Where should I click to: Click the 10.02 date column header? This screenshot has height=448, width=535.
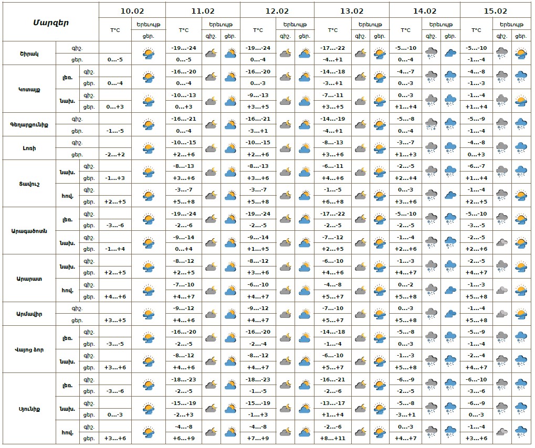click(132, 10)
